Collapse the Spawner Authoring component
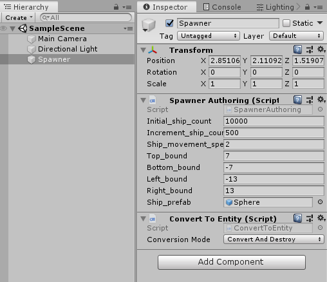 point(143,100)
